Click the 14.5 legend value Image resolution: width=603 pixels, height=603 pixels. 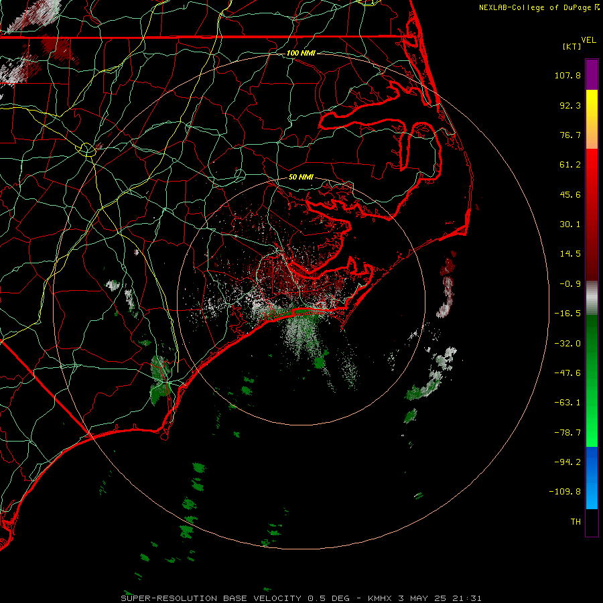click(x=570, y=254)
